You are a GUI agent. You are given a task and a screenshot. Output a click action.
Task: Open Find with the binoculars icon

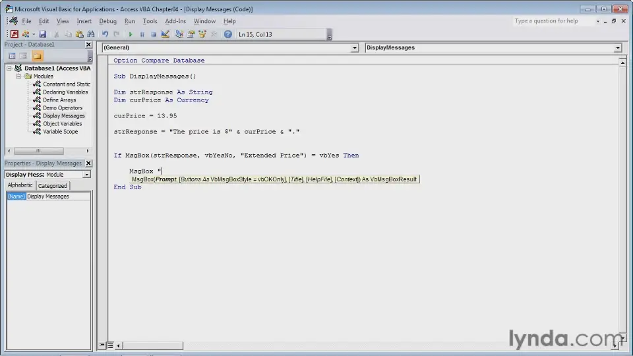click(x=91, y=34)
